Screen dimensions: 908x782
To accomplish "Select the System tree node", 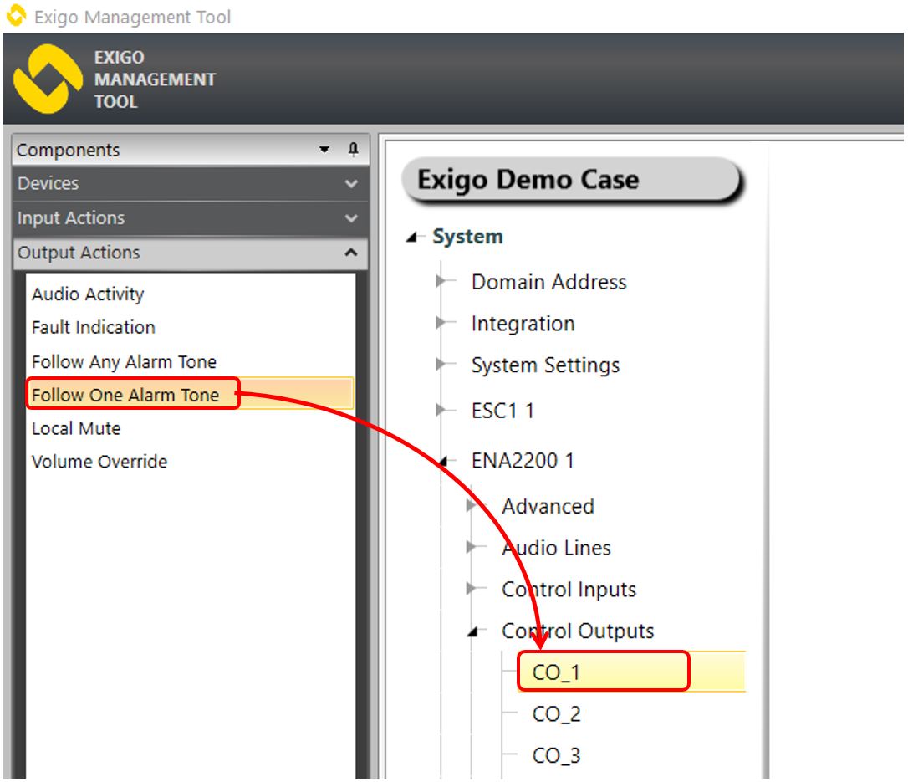I will point(468,237).
